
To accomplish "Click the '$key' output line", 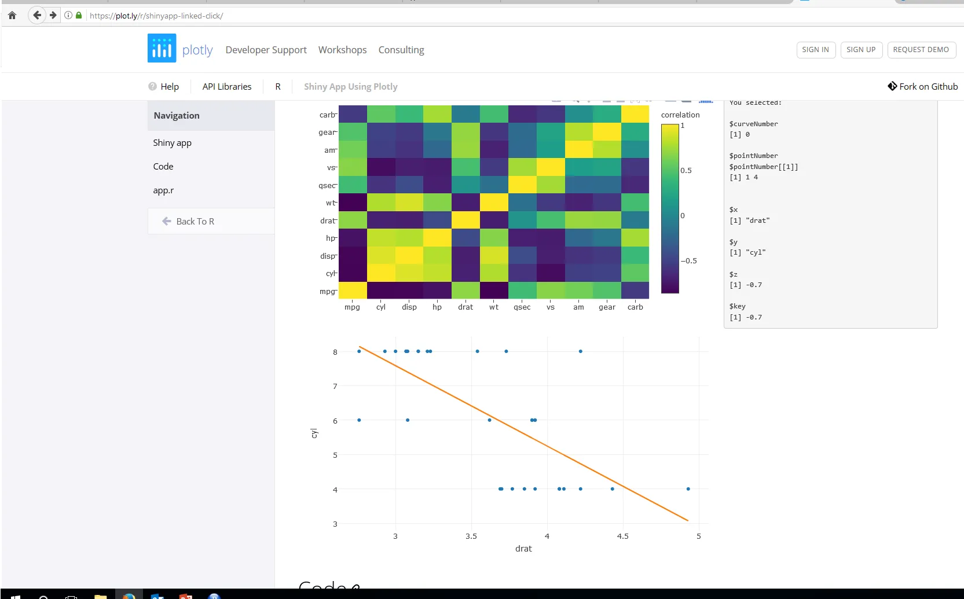I will (738, 306).
